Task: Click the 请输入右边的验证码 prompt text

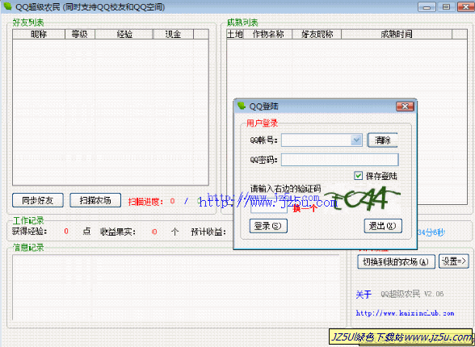Action: (x=286, y=189)
